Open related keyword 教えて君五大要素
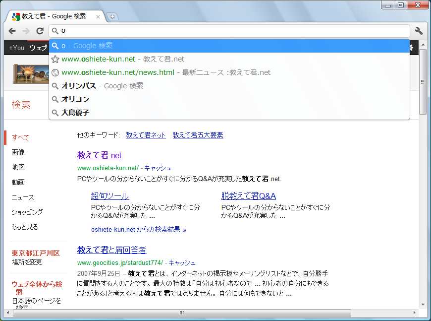Image resolution: width=431 pixels, height=321 pixels. pyautogui.click(x=198, y=135)
